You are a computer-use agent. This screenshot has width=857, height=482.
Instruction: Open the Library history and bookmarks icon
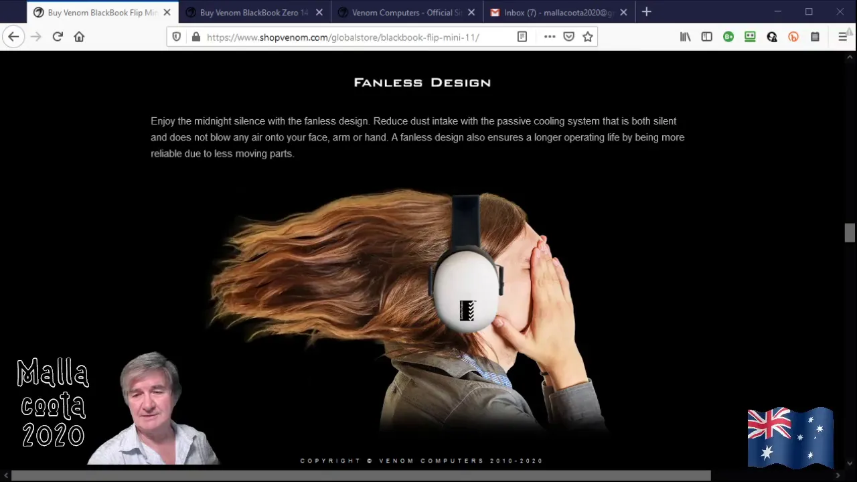point(685,37)
